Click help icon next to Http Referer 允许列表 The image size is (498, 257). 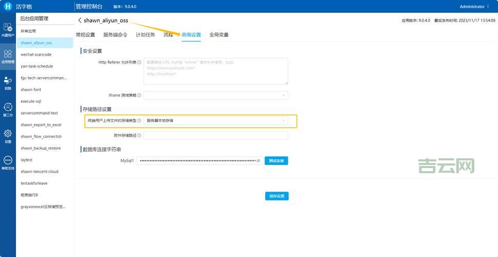pos(139,62)
